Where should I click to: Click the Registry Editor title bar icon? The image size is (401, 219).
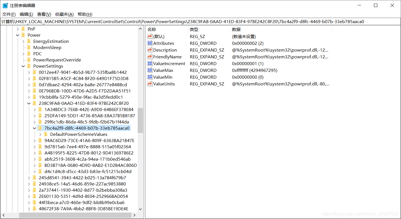5,5
